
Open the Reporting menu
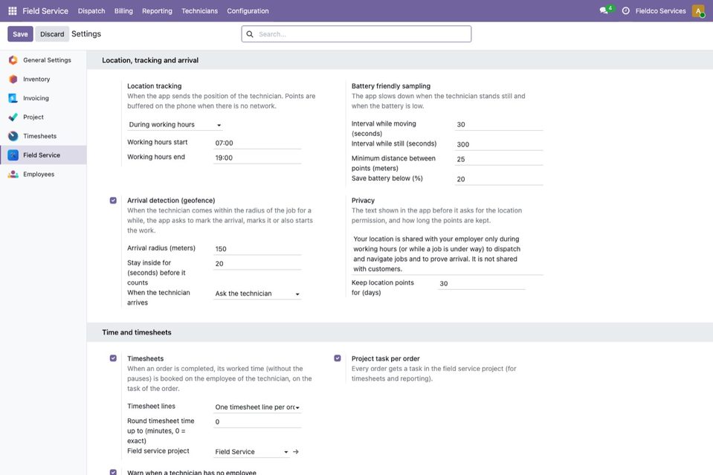click(x=157, y=11)
